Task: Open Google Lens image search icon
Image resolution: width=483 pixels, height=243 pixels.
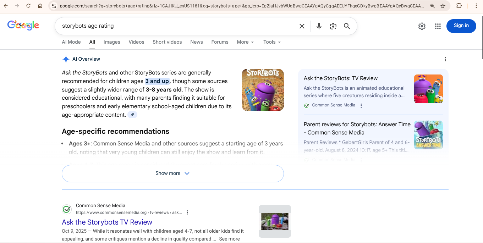Action: 333,26
